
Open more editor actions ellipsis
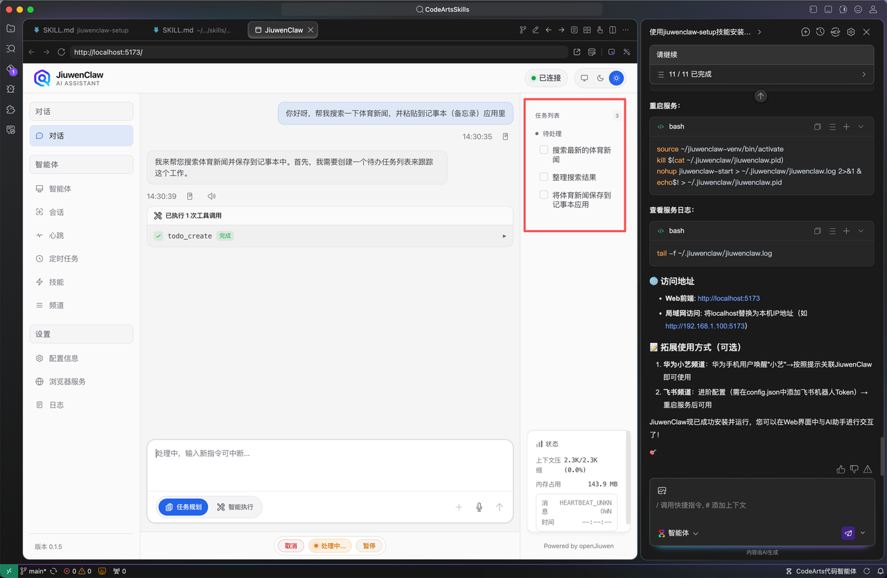coord(626,30)
